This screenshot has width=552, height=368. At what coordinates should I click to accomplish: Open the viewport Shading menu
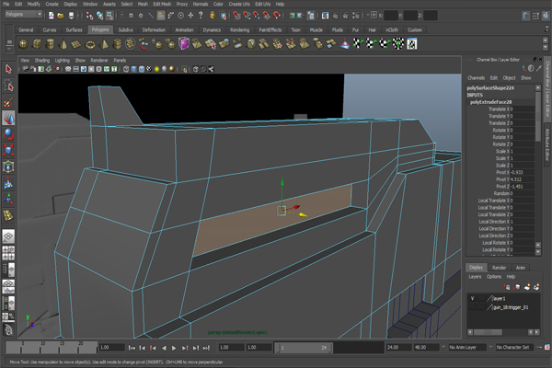coord(42,60)
